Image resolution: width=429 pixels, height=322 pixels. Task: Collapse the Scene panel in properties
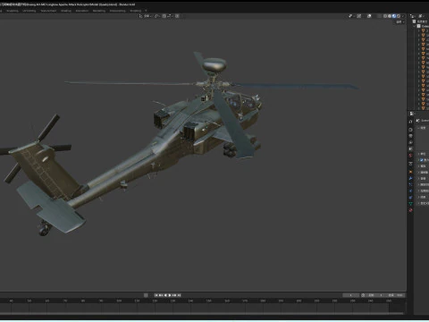[418, 128]
